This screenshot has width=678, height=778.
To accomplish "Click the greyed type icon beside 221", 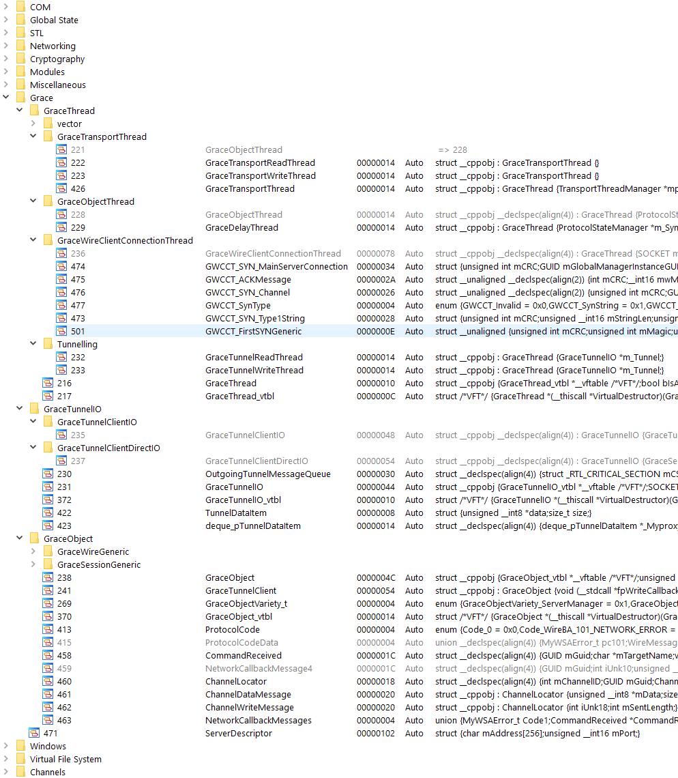I will [x=61, y=150].
